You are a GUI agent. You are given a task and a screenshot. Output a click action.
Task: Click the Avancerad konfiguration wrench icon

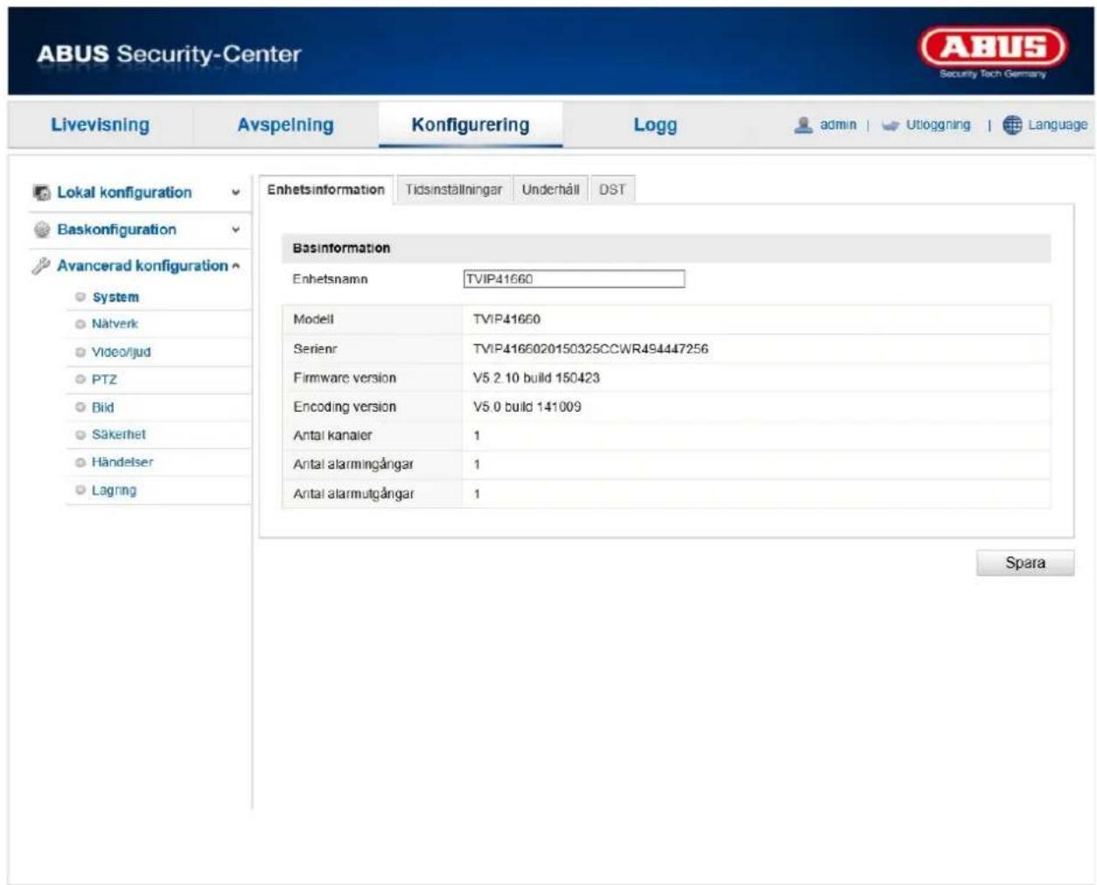[x=41, y=266]
